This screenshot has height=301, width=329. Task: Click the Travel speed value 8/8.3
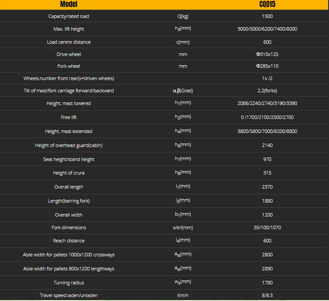[267, 295]
